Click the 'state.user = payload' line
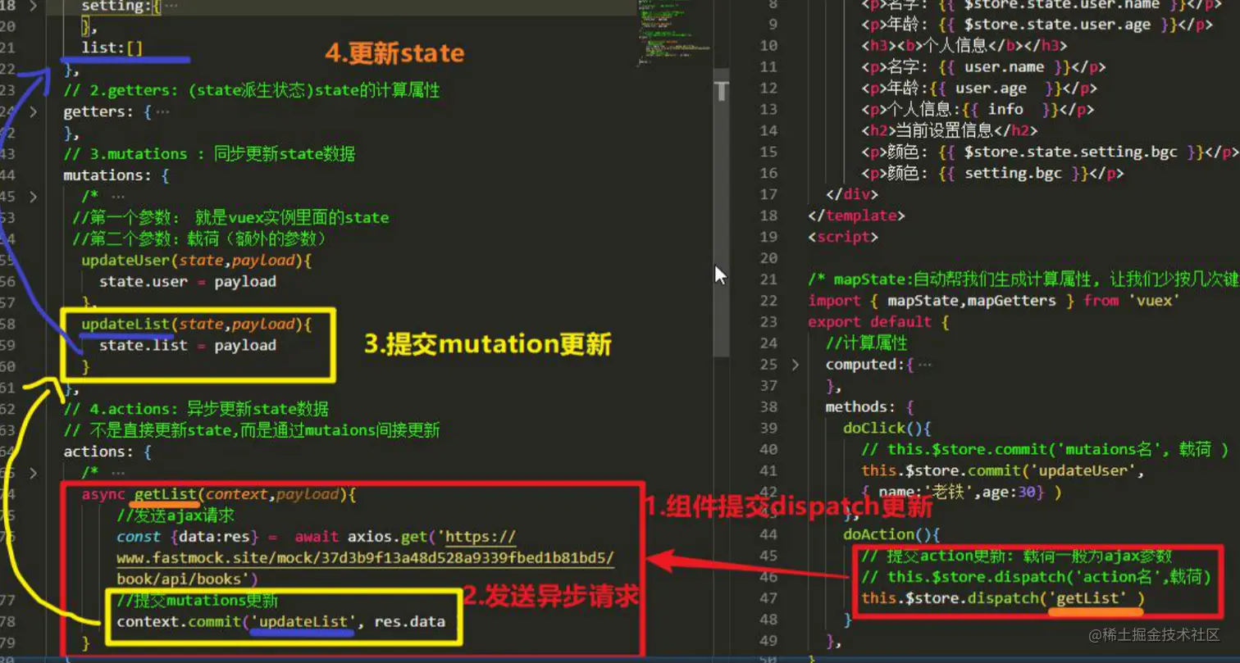This screenshot has height=663, width=1240. [x=188, y=282]
